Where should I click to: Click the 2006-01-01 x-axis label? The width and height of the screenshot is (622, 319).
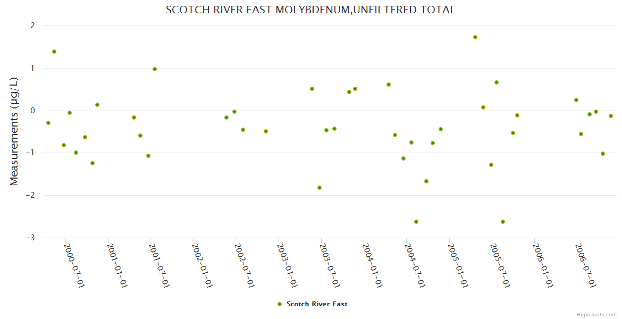point(543,265)
